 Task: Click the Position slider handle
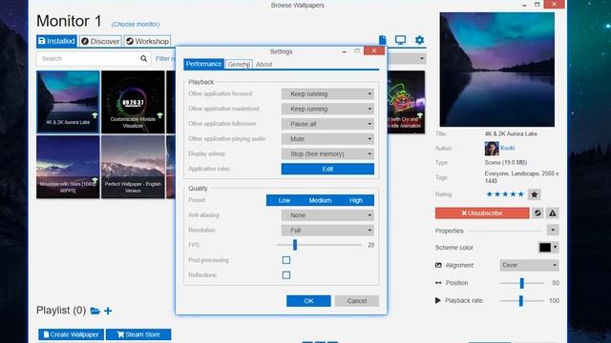click(x=522, y=283)
